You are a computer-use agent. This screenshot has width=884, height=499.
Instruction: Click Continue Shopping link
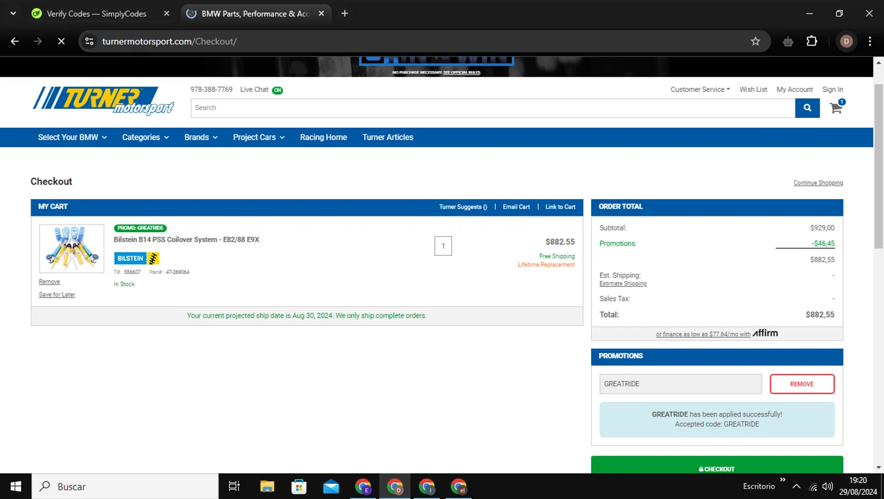point(818,183)
